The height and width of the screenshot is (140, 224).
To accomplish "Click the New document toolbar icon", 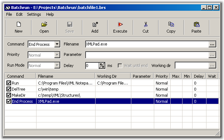I will 19,24.
